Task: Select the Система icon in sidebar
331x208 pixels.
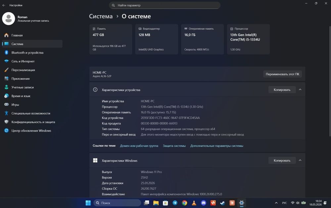Action: click(6, 44)
